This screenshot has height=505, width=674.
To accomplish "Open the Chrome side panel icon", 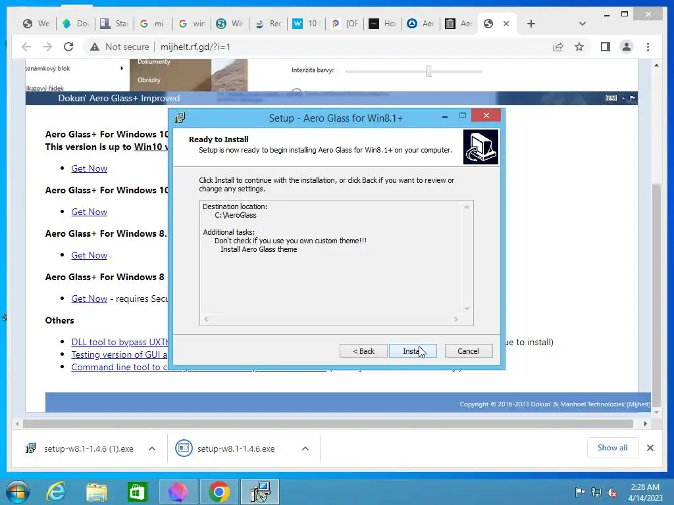I will tap(606, 47).
